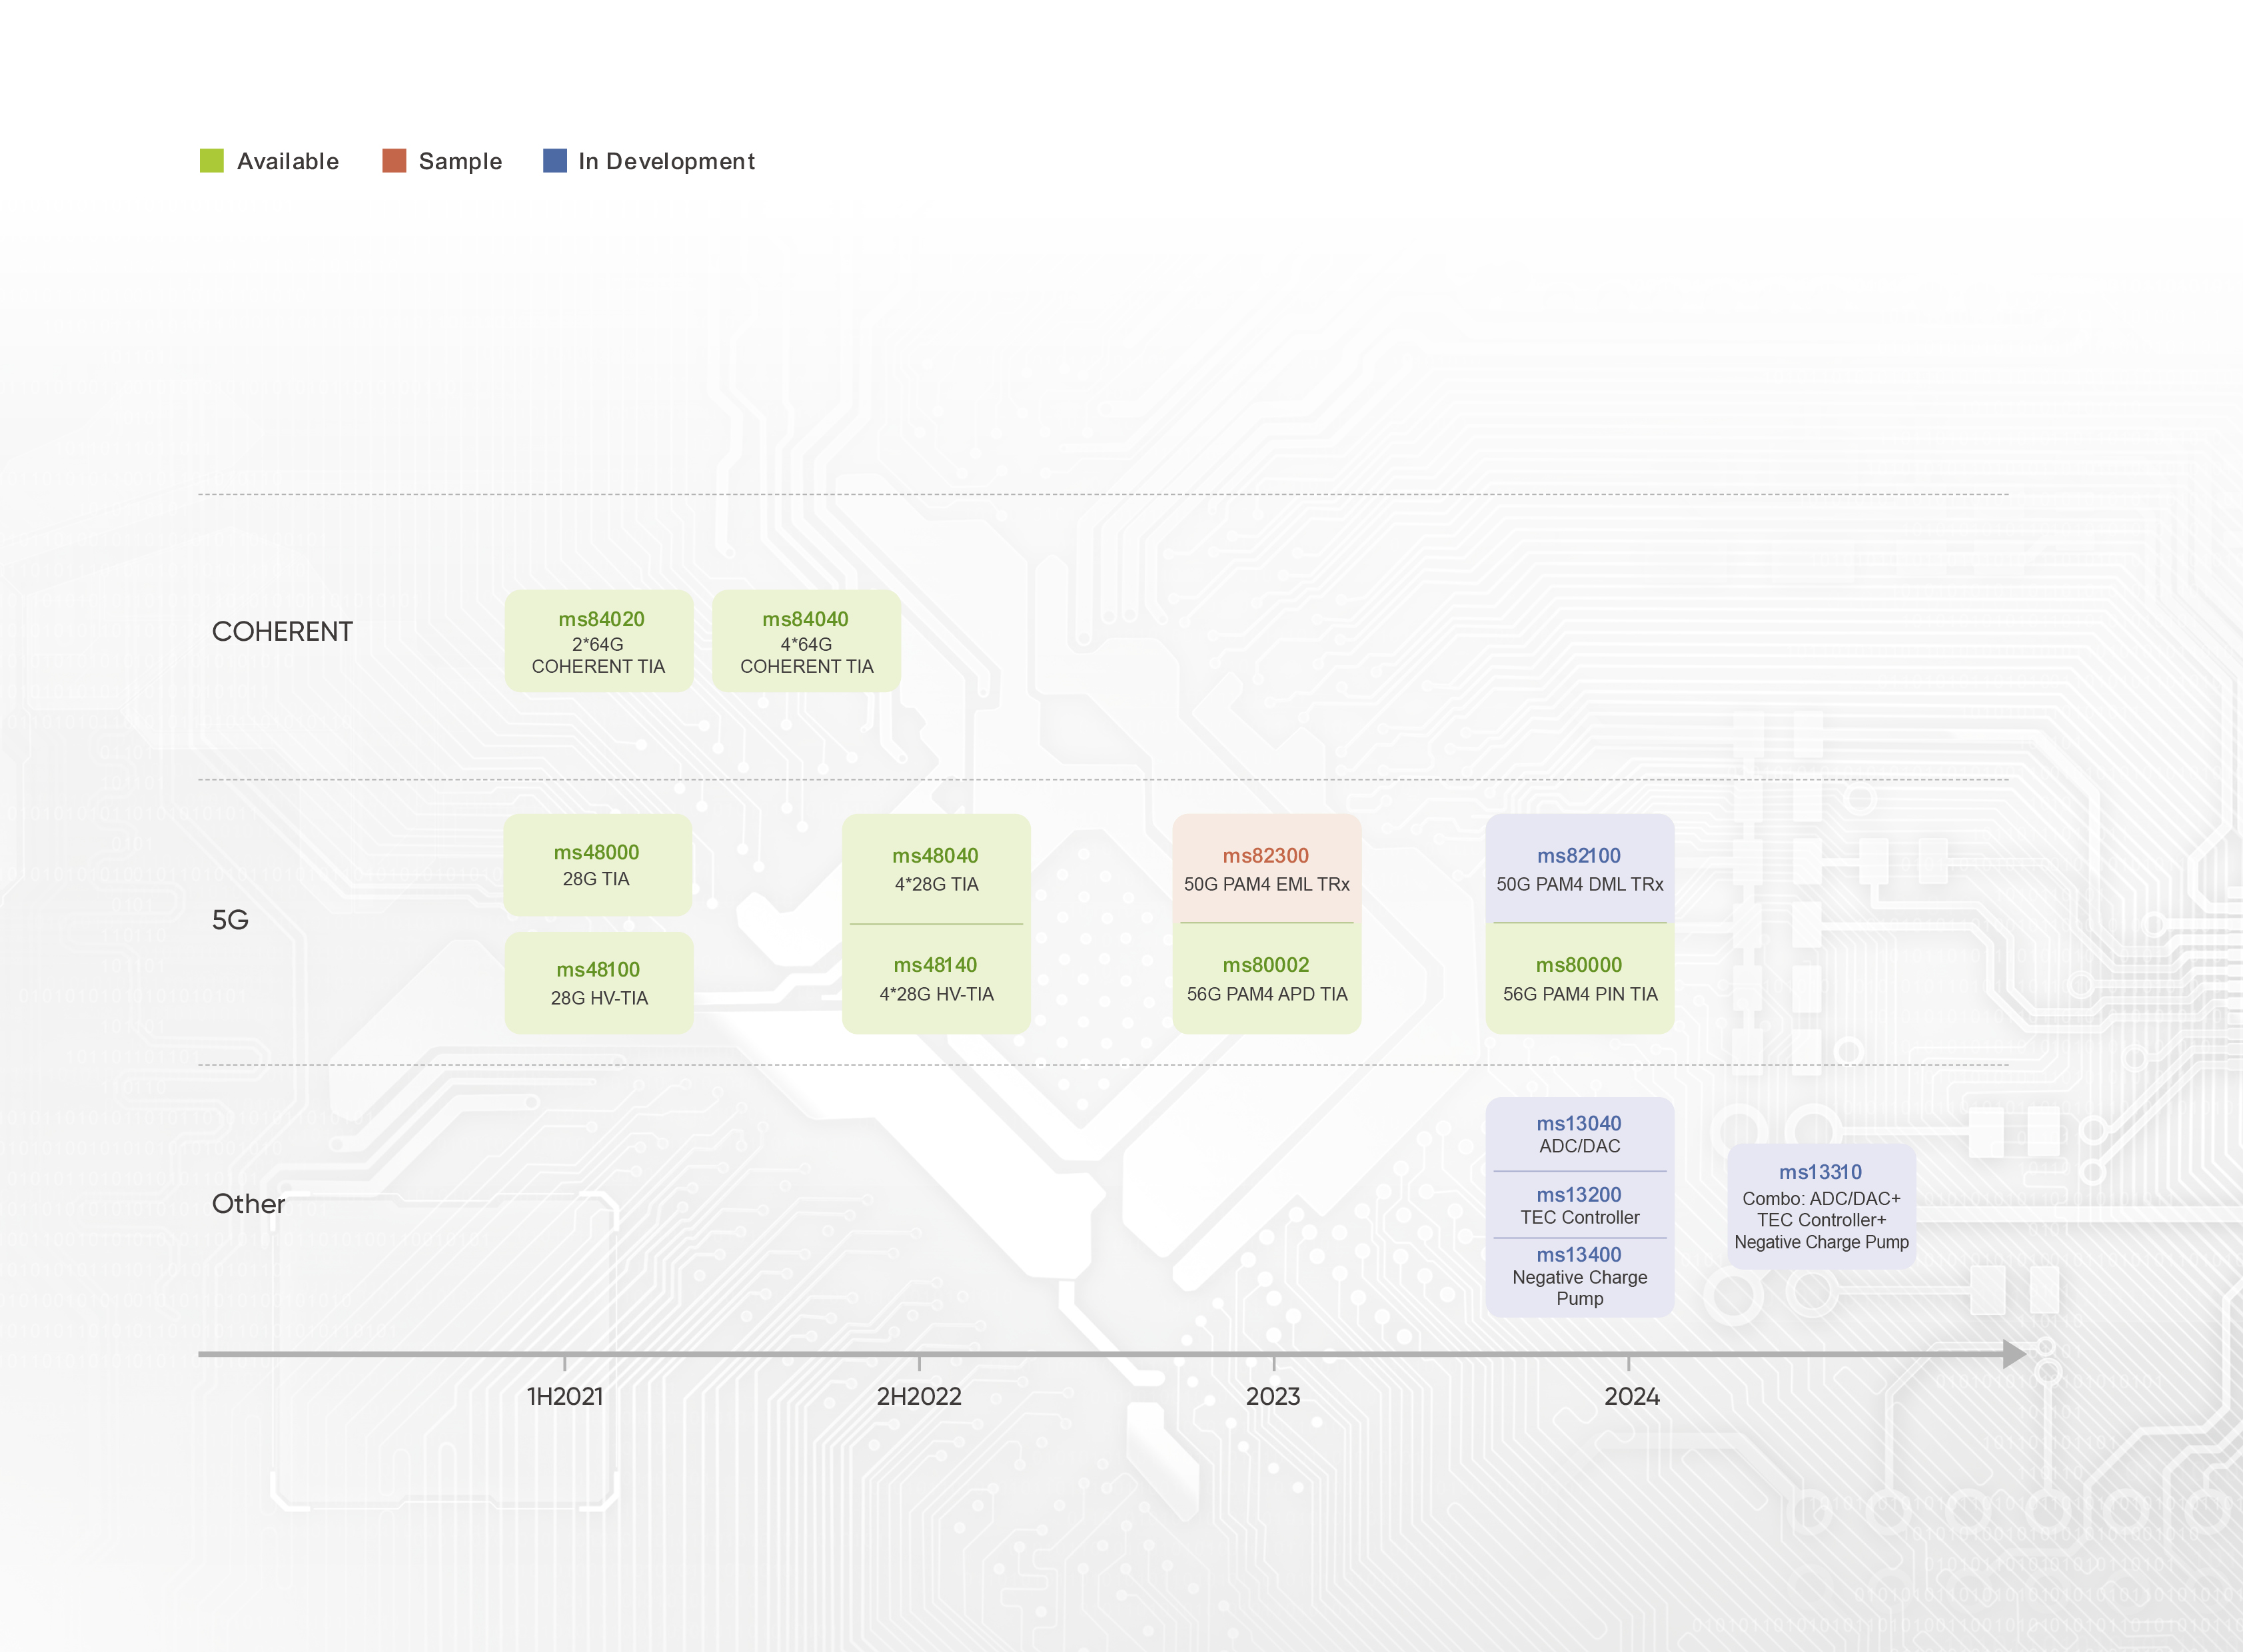Screen dimensions: 2243x1652
Task: Select the 'In Development' legend label
Action: [666, 162]
